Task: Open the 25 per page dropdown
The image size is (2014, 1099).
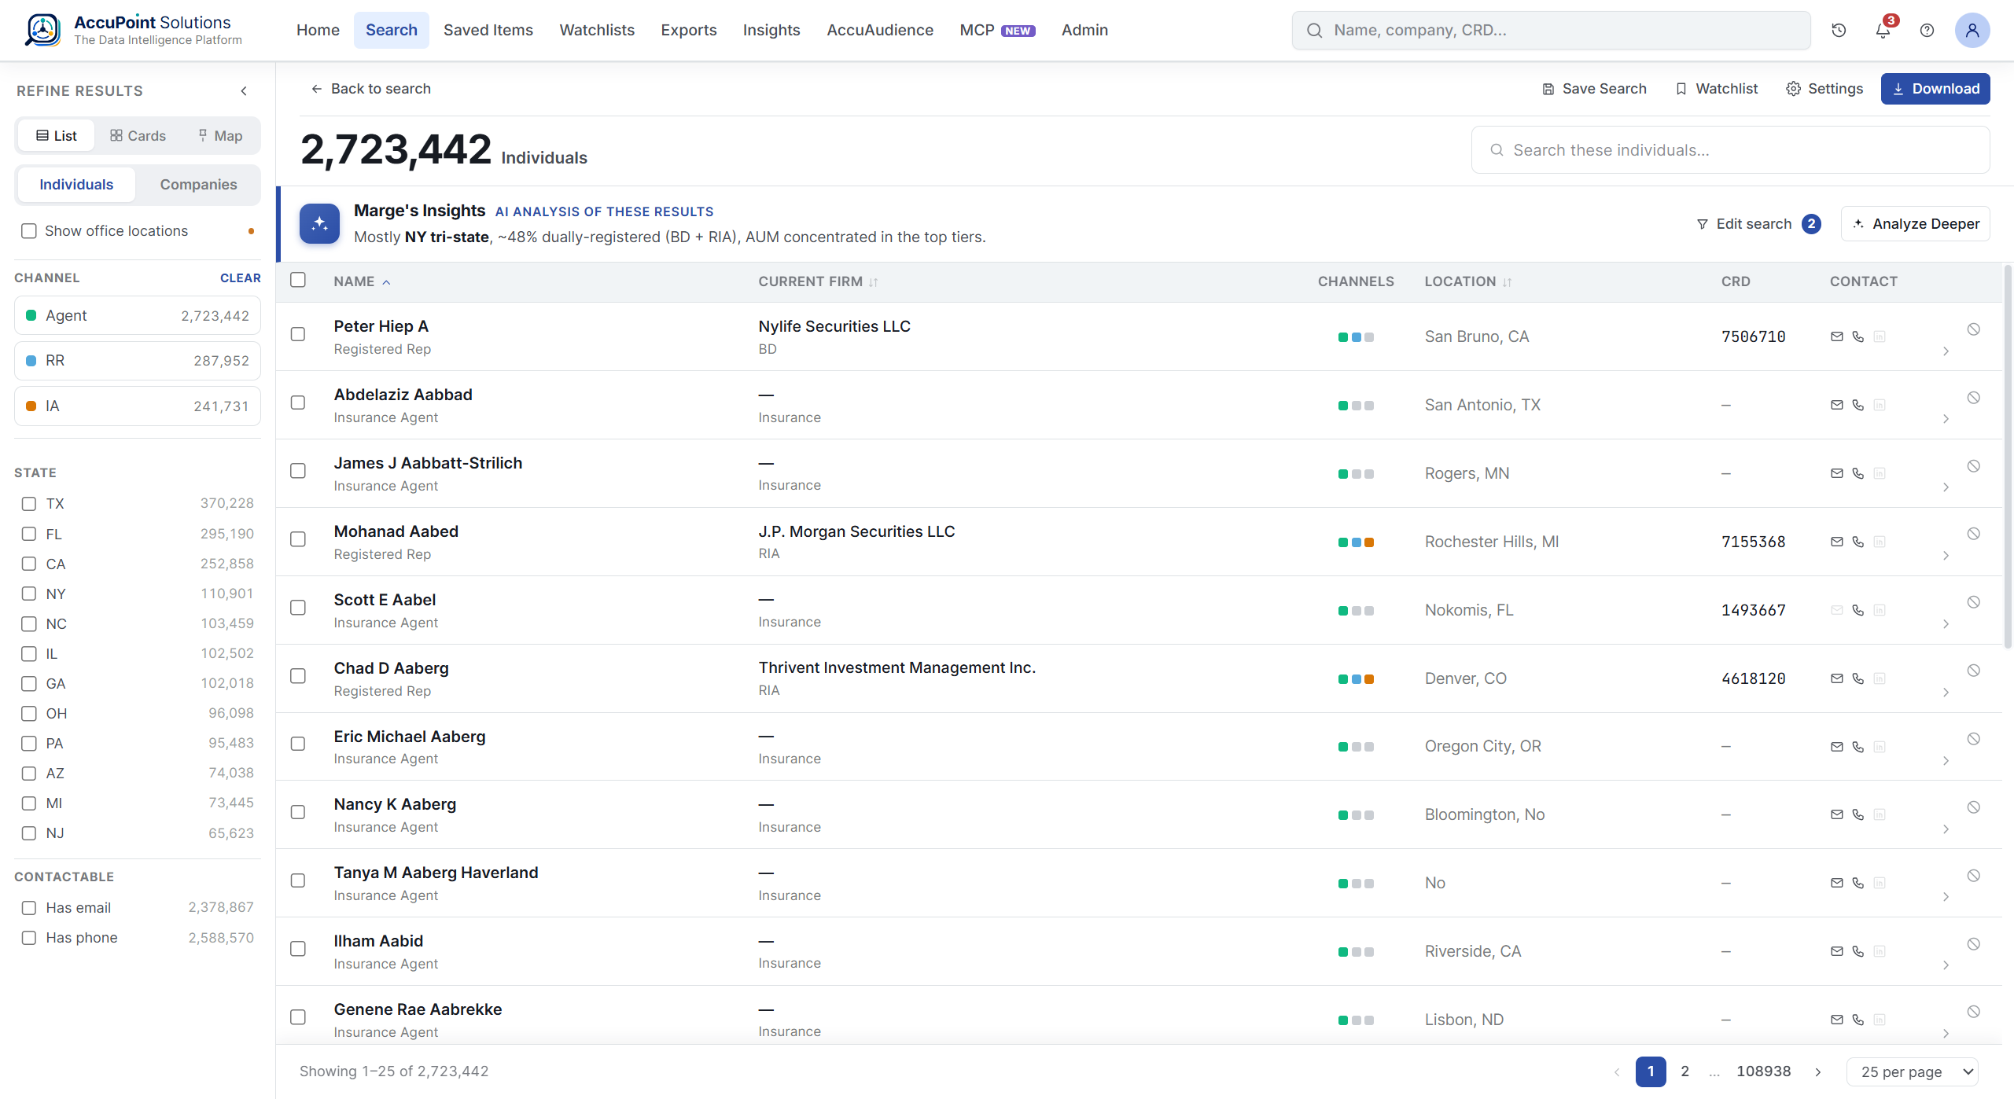Action: 1912,1071
